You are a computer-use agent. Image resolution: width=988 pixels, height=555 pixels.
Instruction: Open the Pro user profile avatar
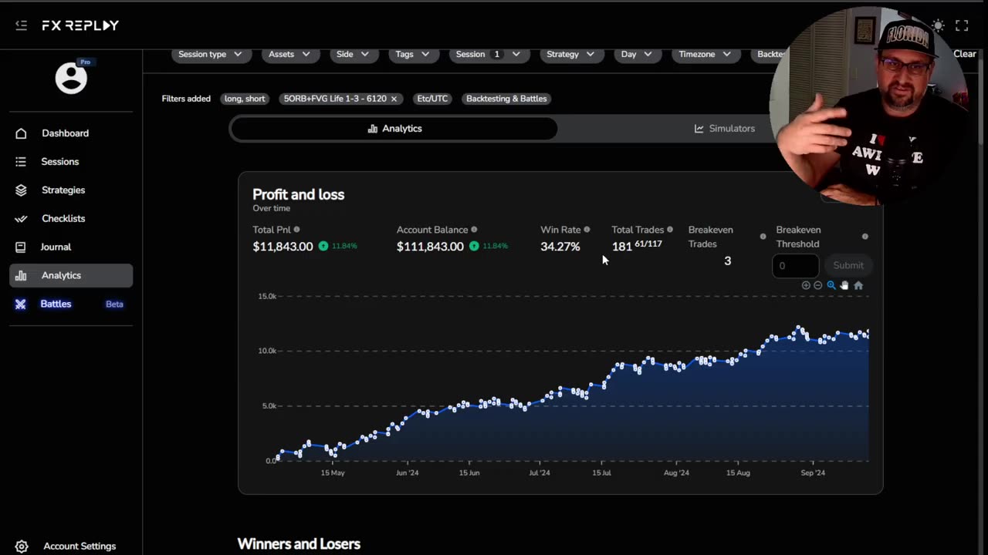[x=71, y=78]
